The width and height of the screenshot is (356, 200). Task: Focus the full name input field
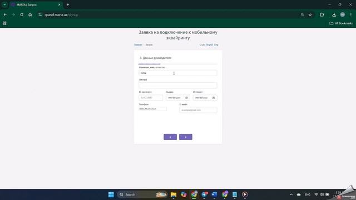(x=178, y=73)
